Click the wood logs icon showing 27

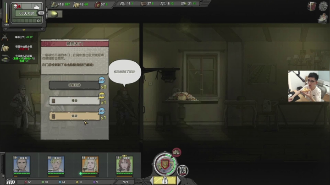(x=143, y=4)
